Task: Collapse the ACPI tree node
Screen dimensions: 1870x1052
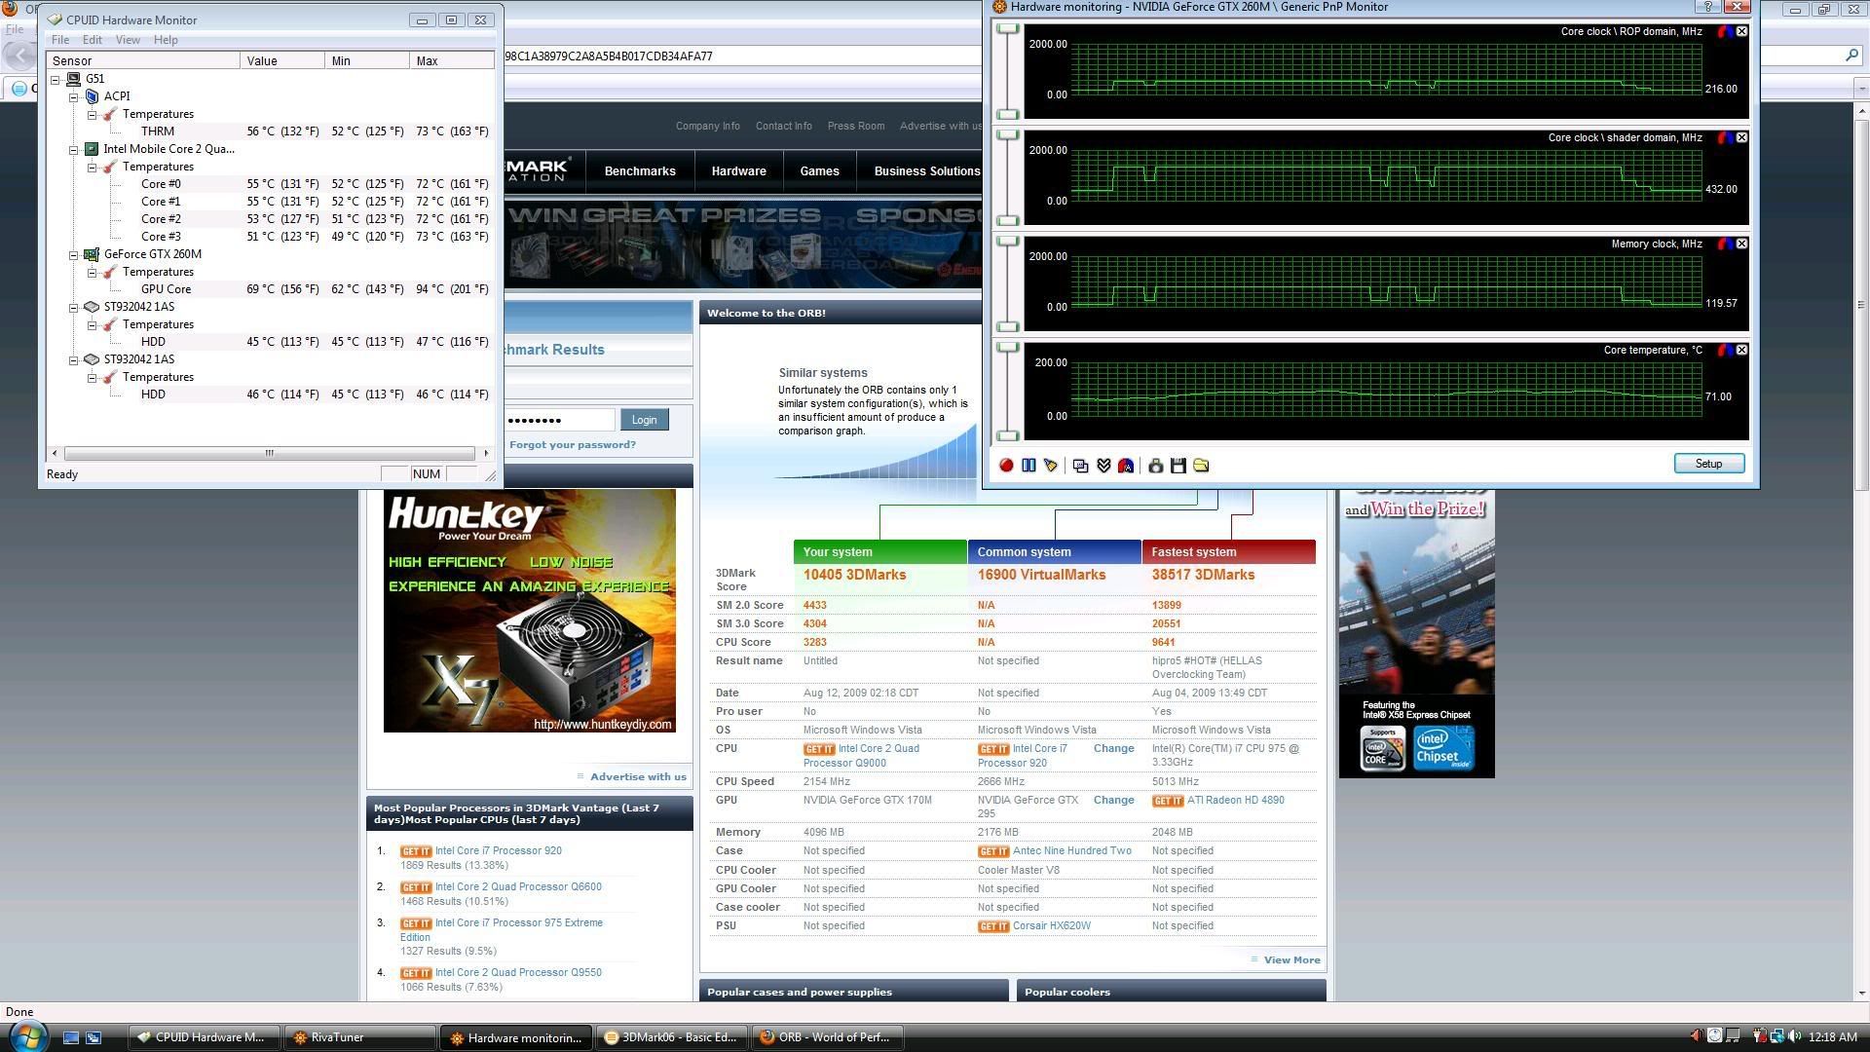Action: click(73, 96)
